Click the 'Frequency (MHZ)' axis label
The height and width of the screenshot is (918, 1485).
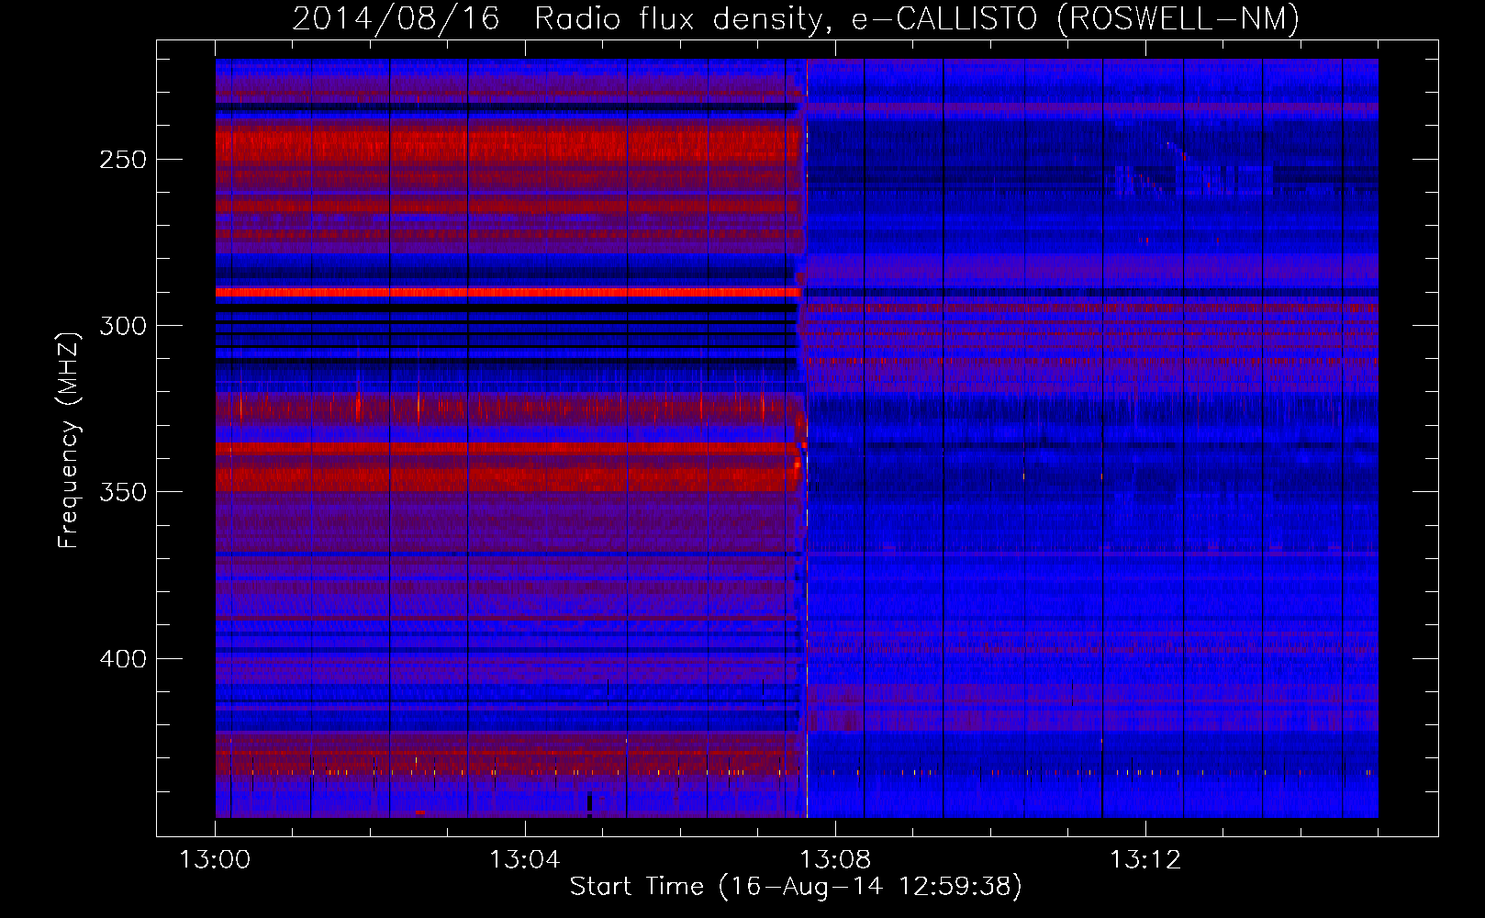tap(69, 441)
